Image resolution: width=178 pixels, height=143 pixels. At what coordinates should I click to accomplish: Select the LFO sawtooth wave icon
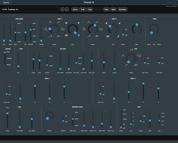point(131,50)
